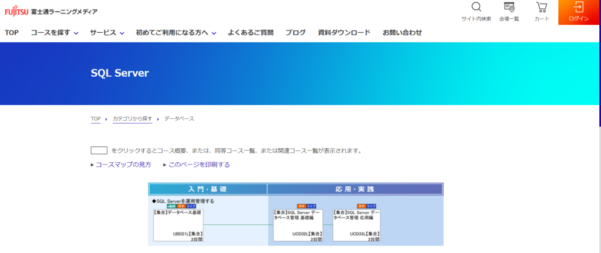Click the 応用・実践 column header
601x253 pixels.
tap(355, 189)
